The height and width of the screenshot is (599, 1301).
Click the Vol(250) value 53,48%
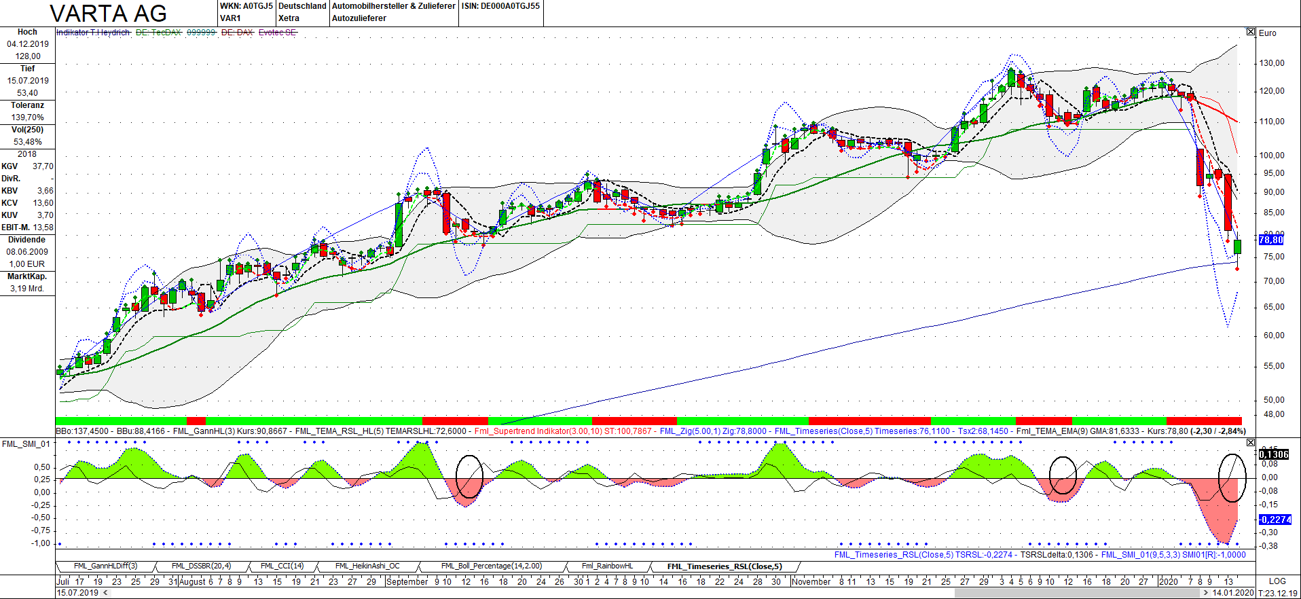click(28, 142)
